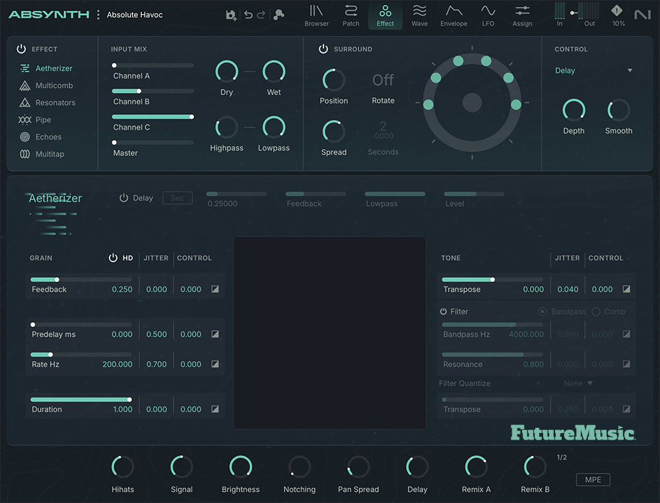Click the Predelay ms control assign icon
This screenshot has height=503, width=660.
point(215,334)
